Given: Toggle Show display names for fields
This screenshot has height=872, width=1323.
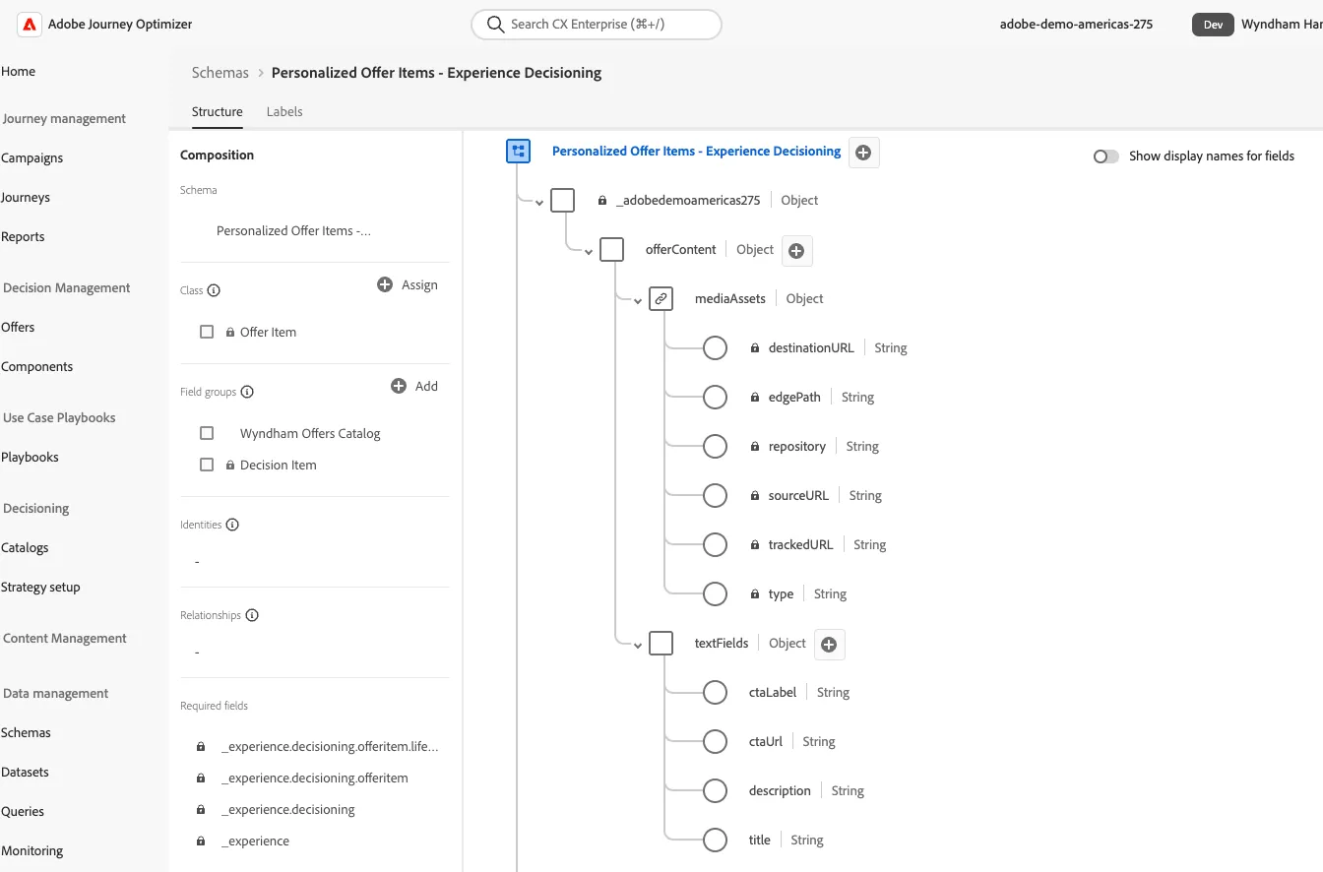Looking at the screenshot, I should (1106, 156).
